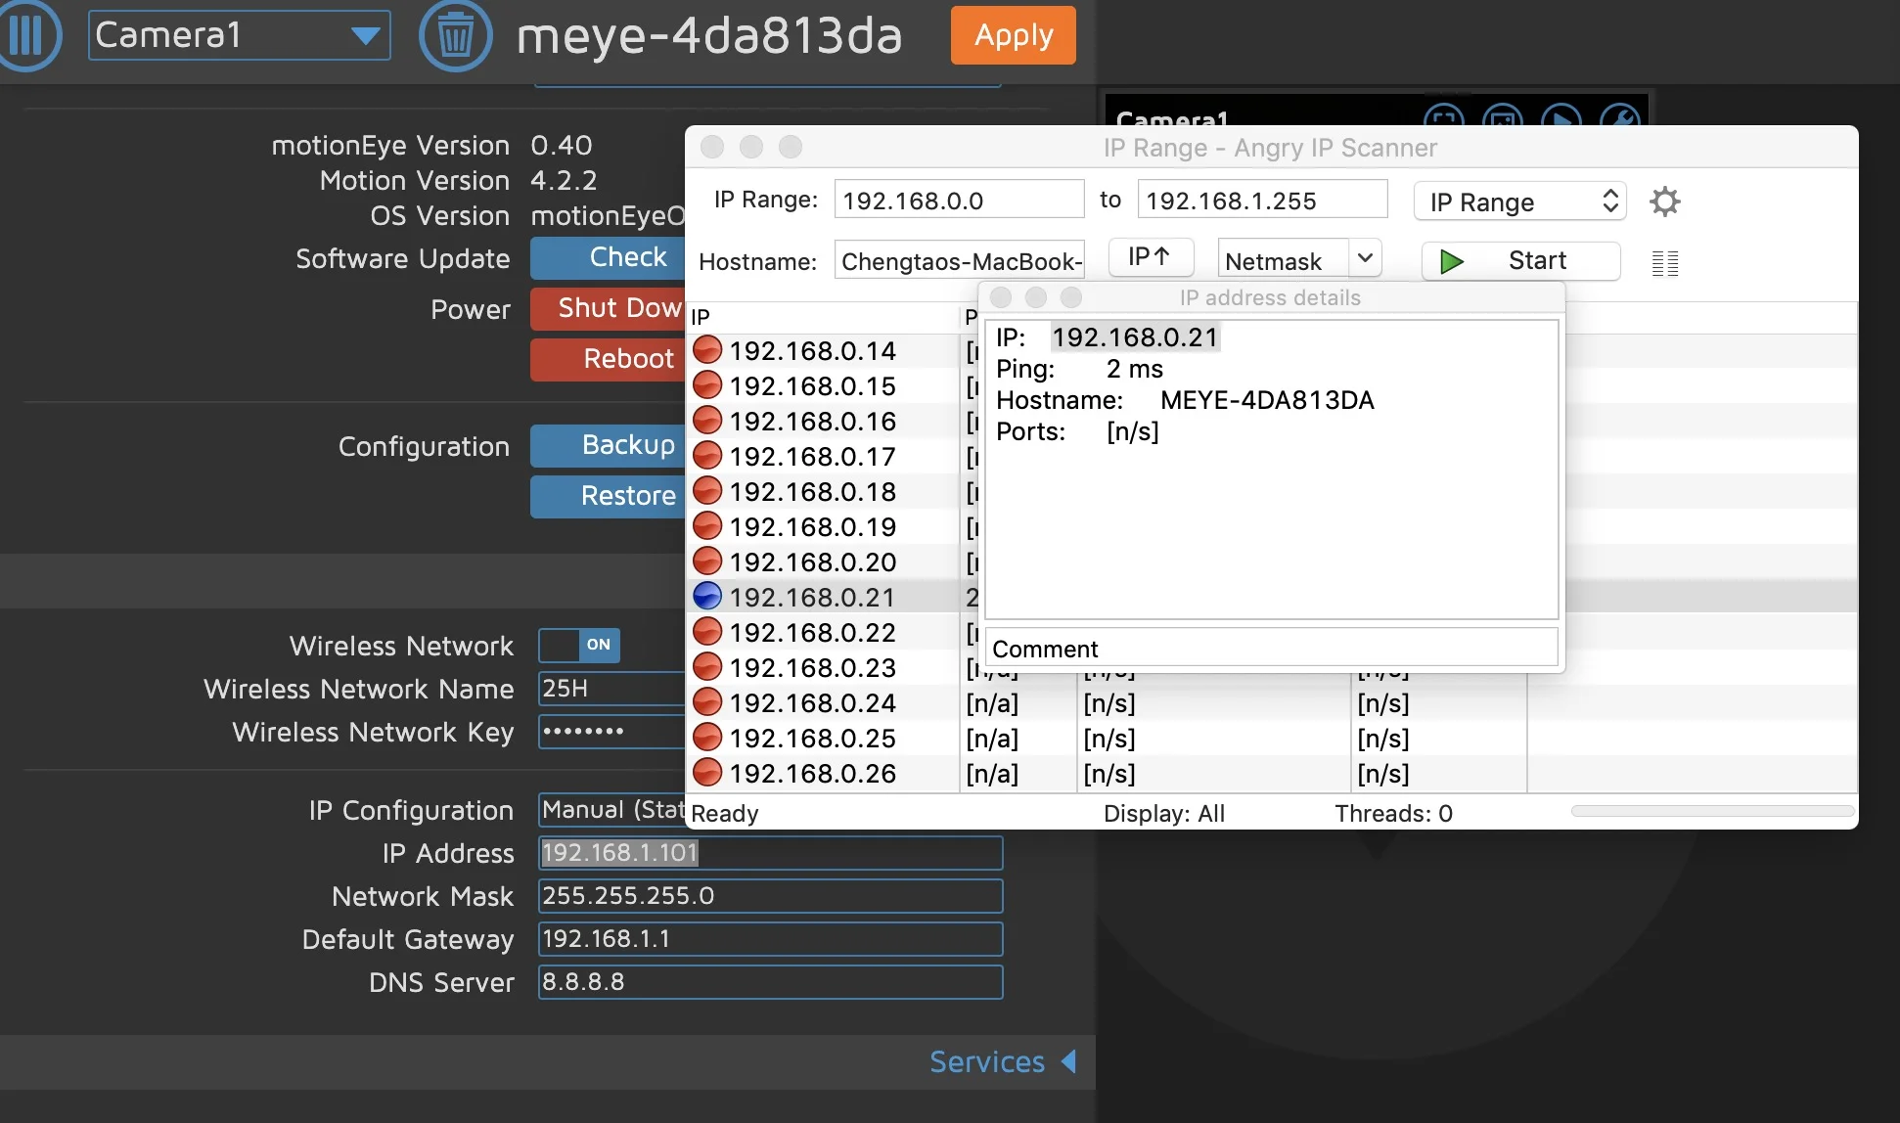Open the IP Configuration dropdown
The width and height of the screenshot is (1900, 1123).
click(x=612, y=810)
